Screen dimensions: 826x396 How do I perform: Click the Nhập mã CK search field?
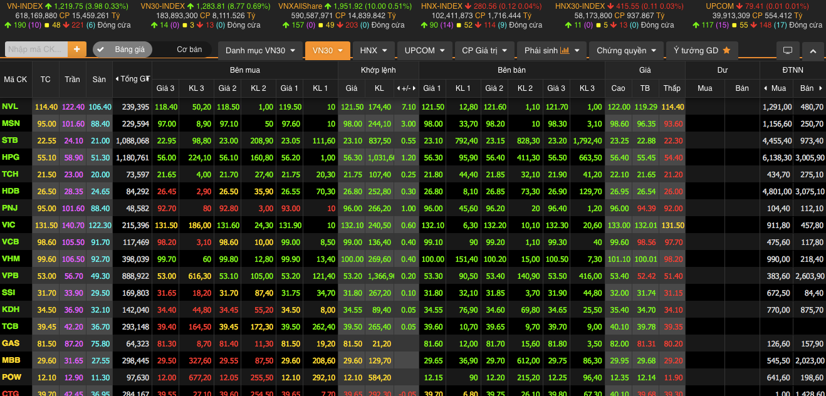point(35,49)
